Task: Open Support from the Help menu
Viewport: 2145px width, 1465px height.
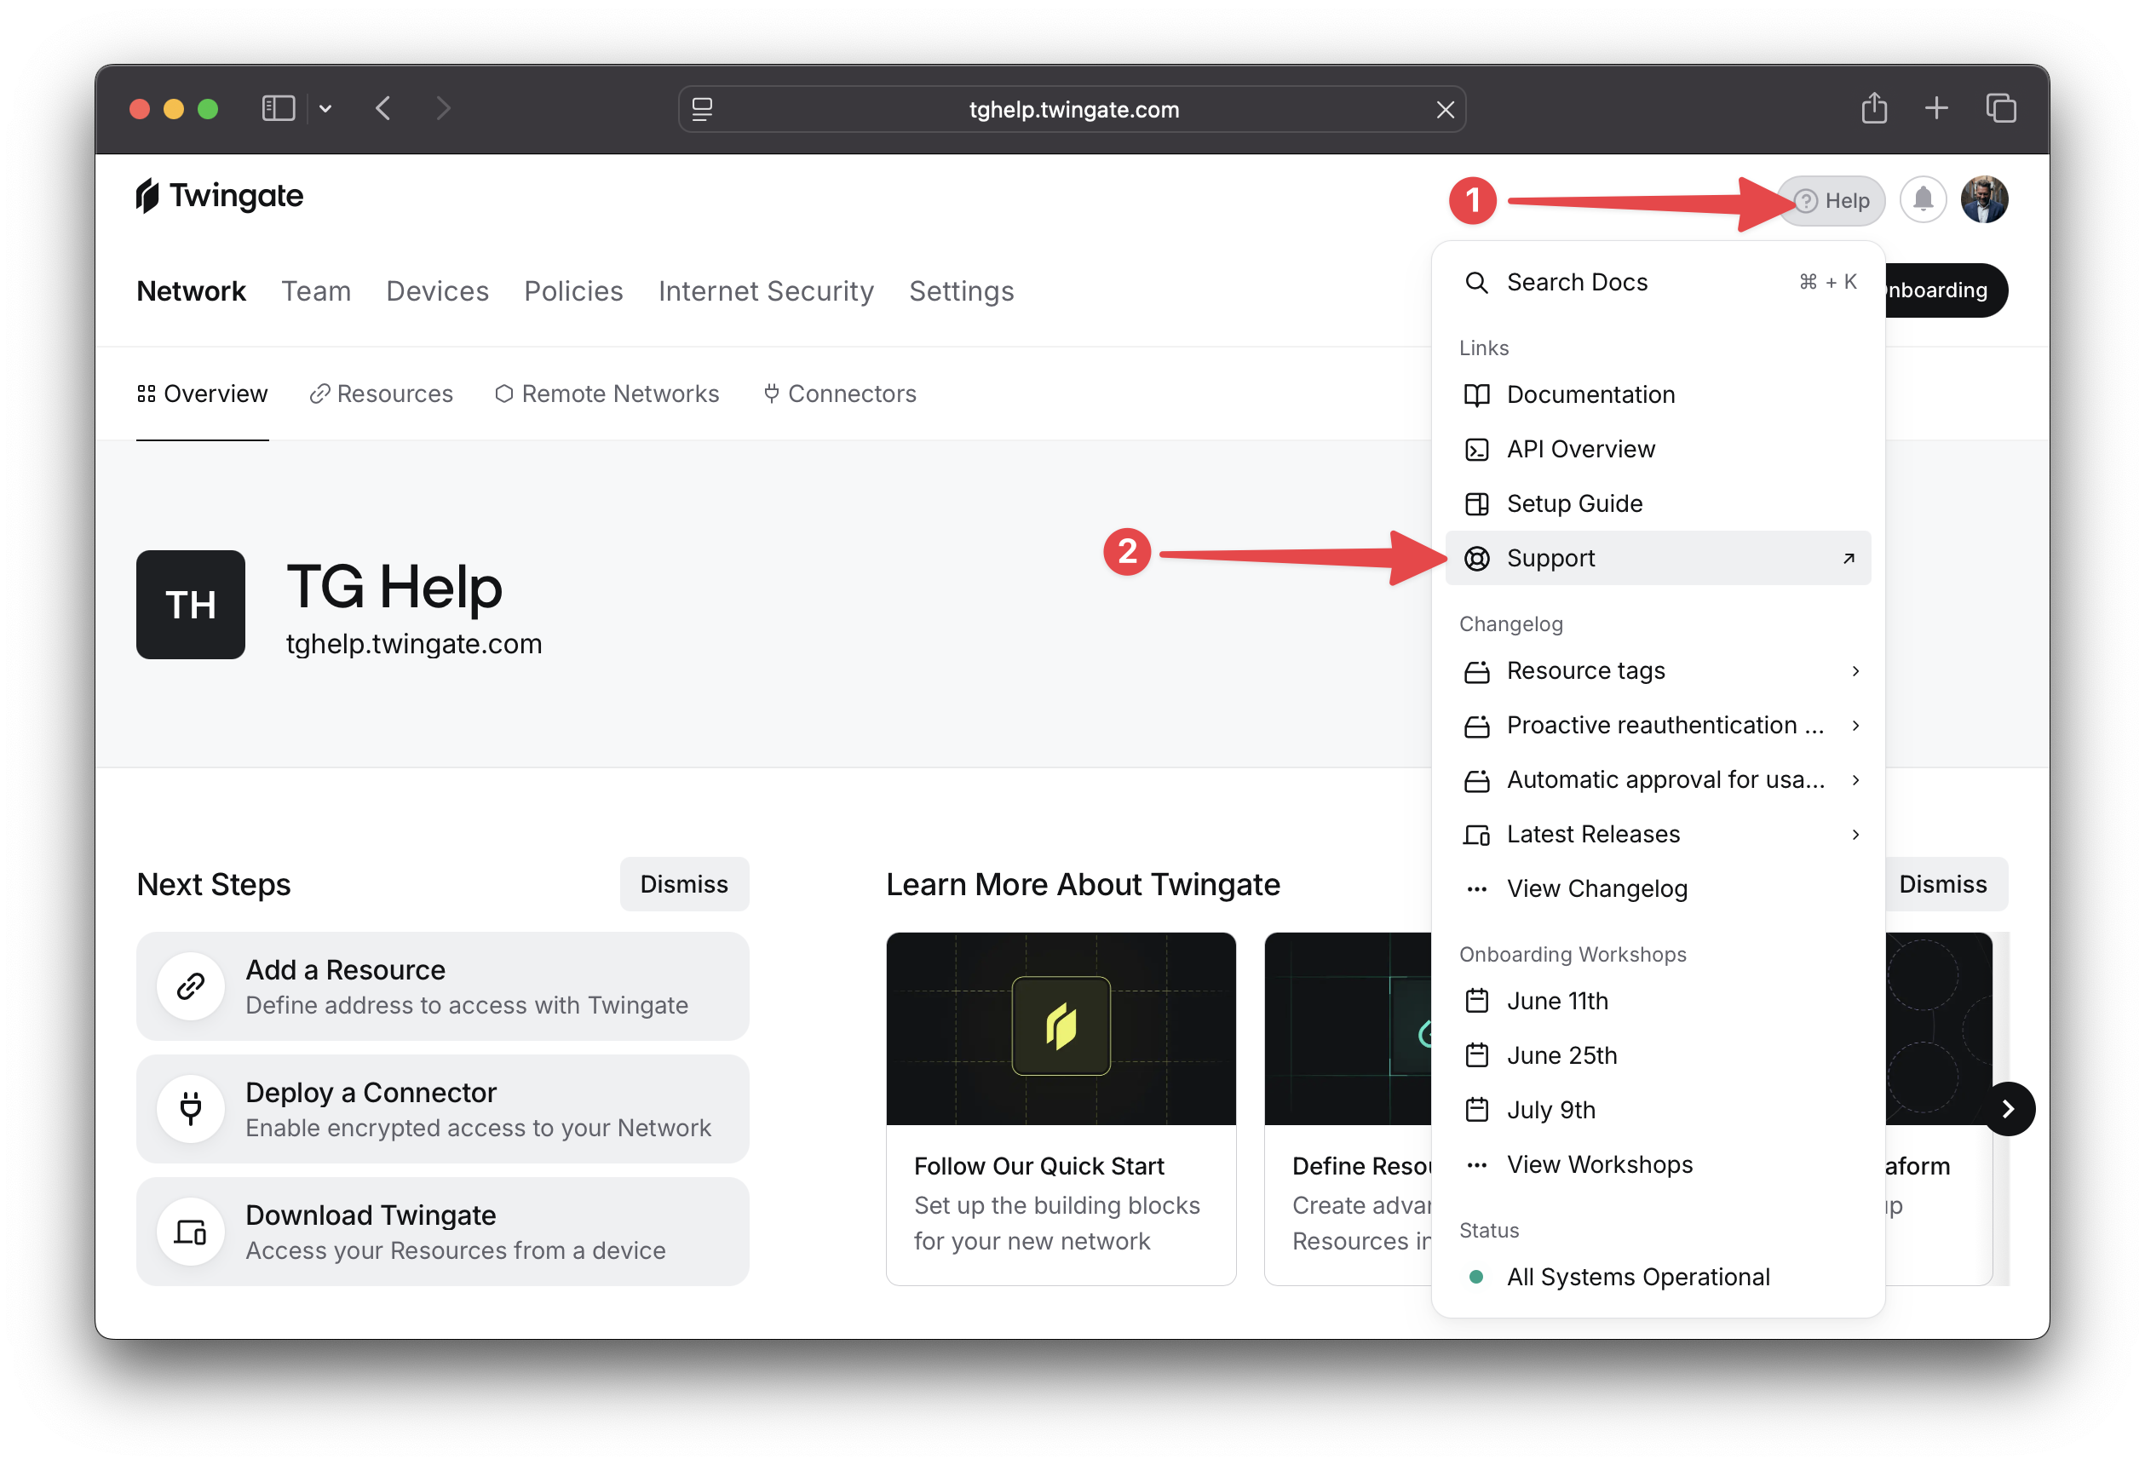Action: [x=1659, y=559]
